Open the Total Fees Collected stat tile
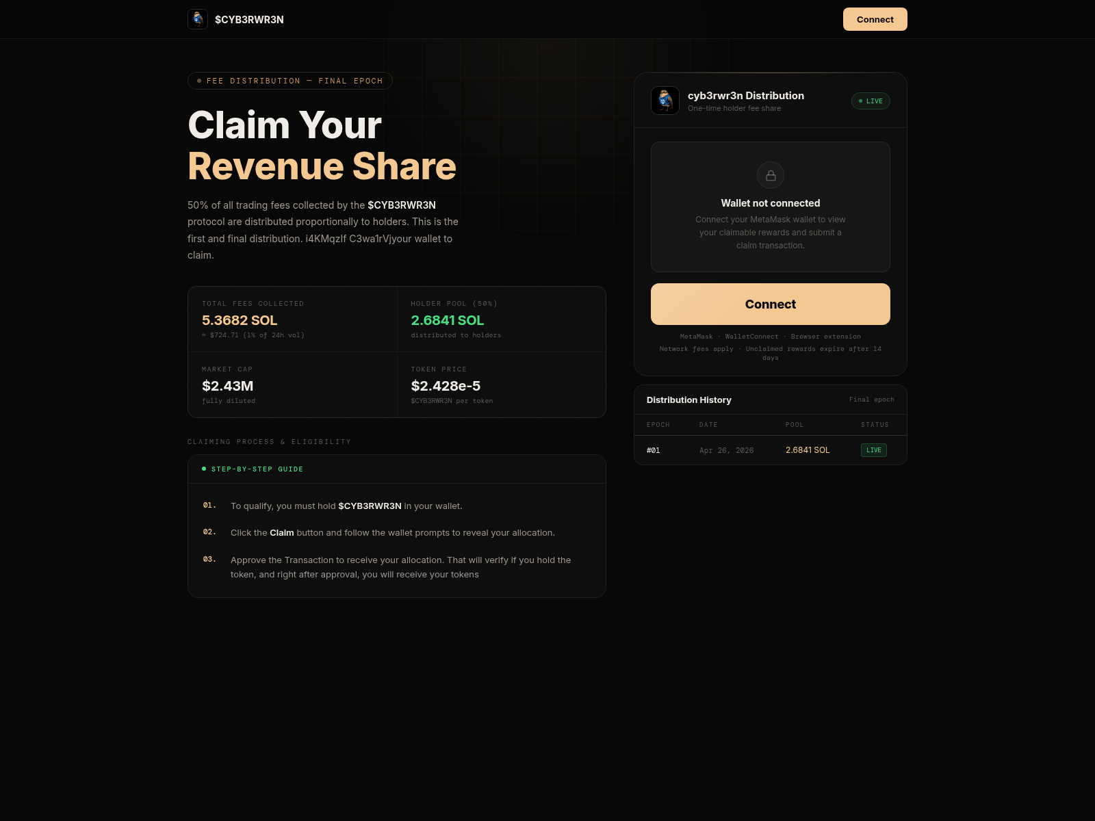Image resolution: width=1095 pixels, height=821 pixels. (x=293, y=320)
